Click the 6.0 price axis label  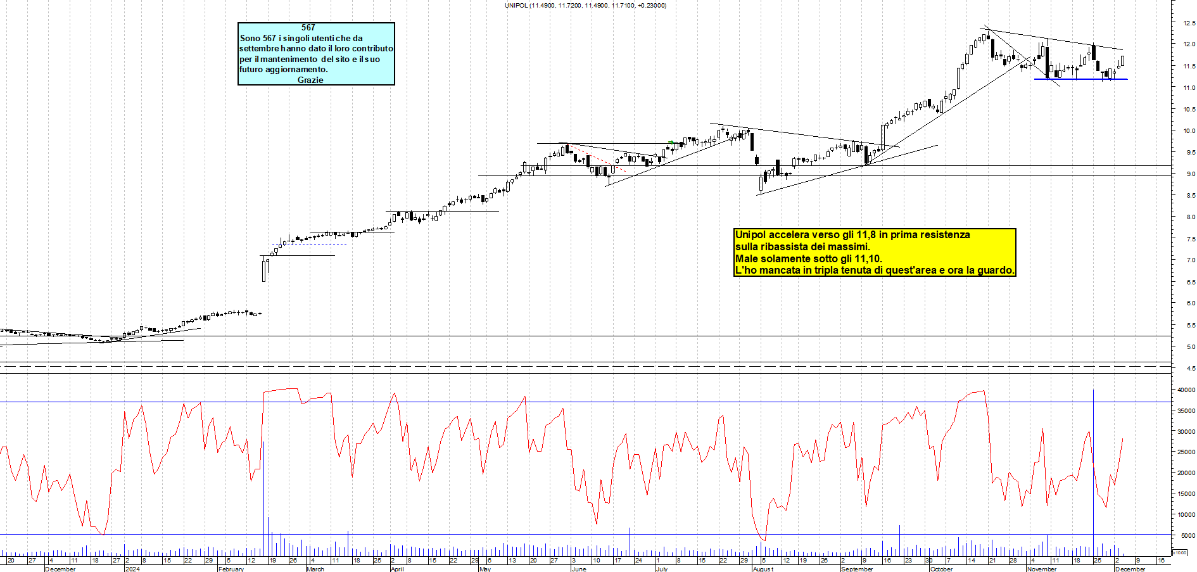click(x=1191, y=303)
